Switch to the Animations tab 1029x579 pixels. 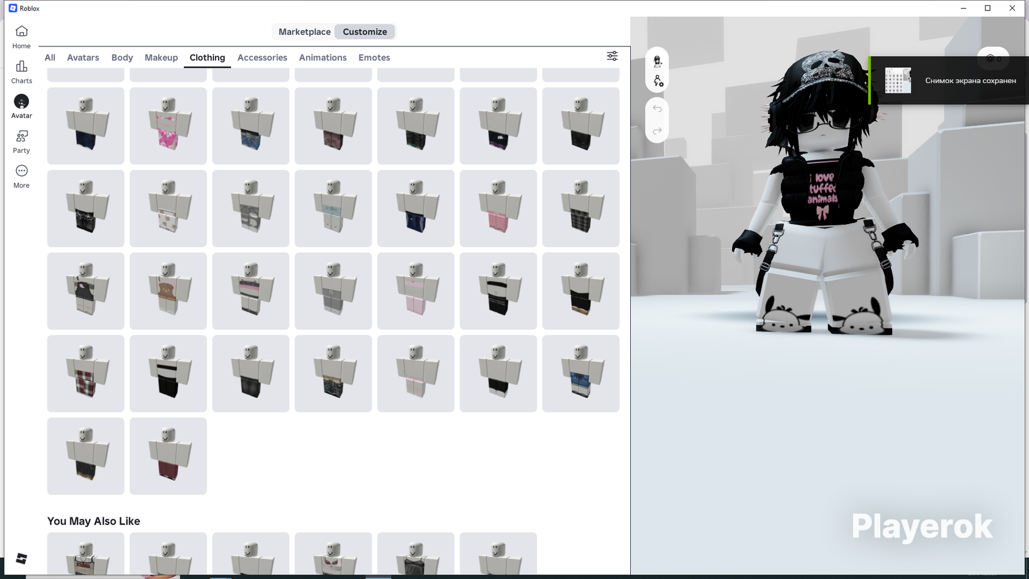(323, 57)
